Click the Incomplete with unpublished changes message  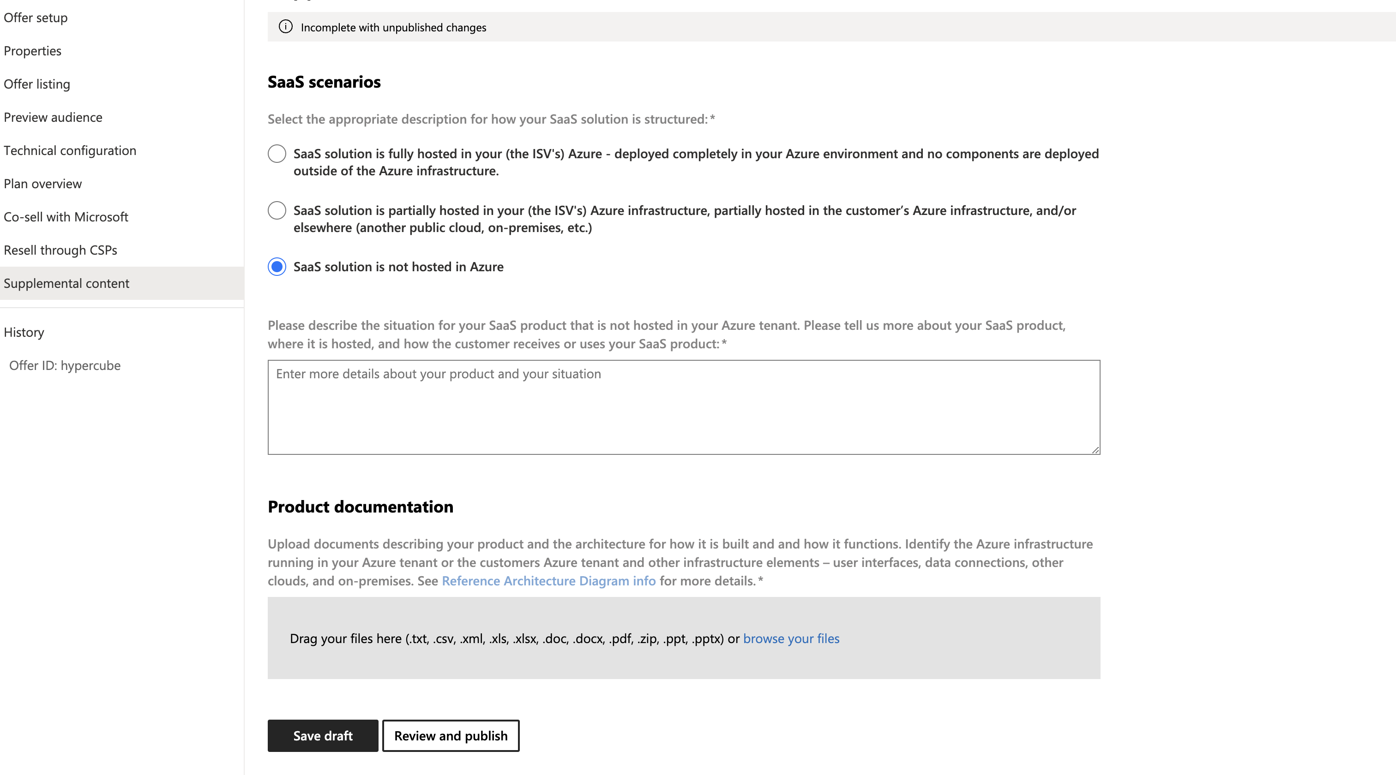click(393, 27)
